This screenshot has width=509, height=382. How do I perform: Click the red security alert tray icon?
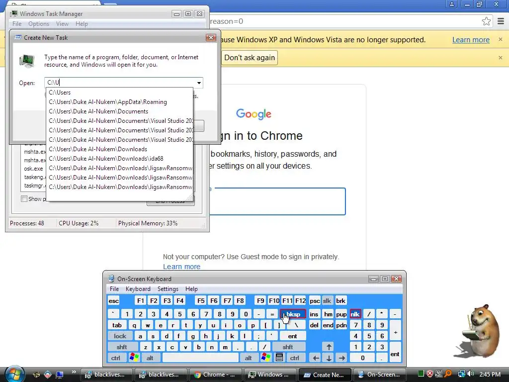(430, 374)
